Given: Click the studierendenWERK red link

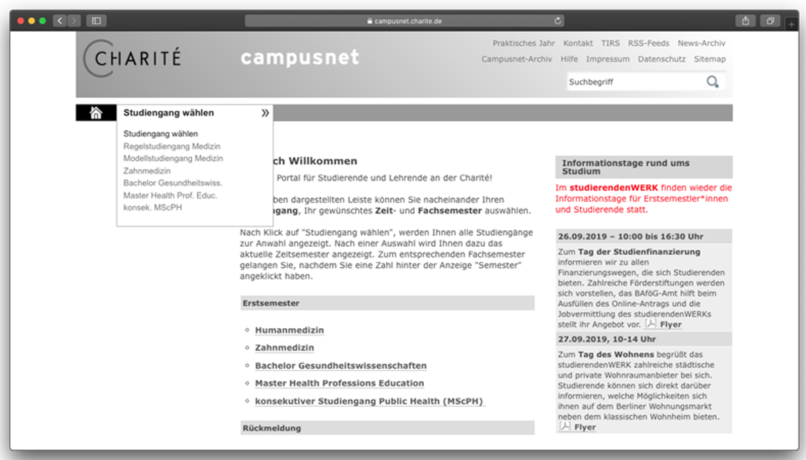Looking at the screenshot, I should point(613,188).
